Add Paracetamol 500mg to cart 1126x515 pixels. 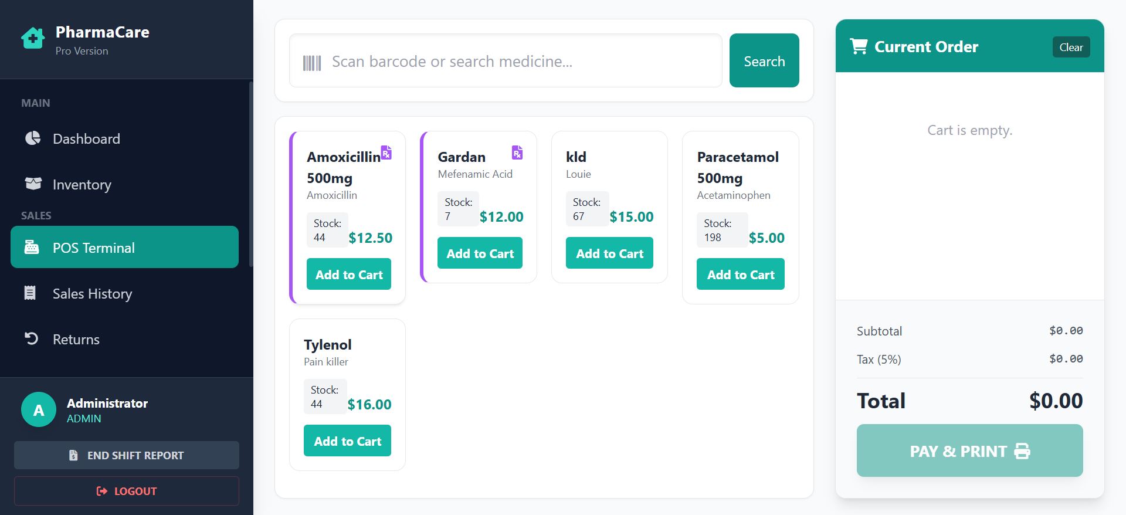(x=741, y=274)
